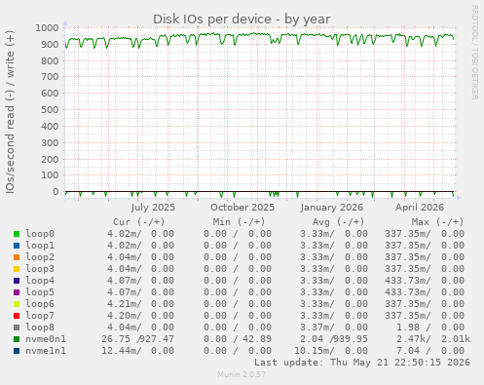
Task: Select the loop3 legend label
Action: [40, 269]
